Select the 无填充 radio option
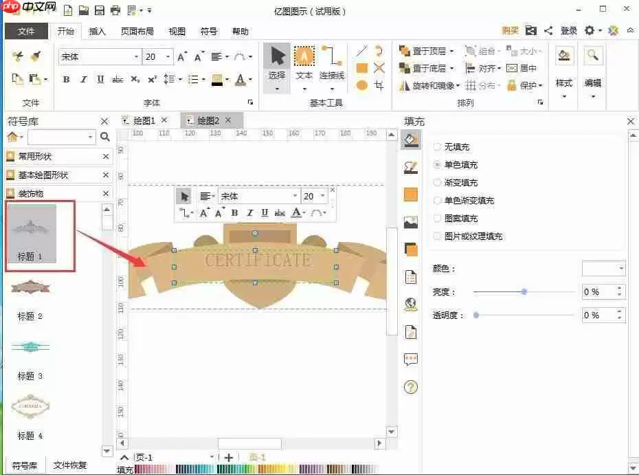Screen dimensions: 639x475 pos(438,146)
